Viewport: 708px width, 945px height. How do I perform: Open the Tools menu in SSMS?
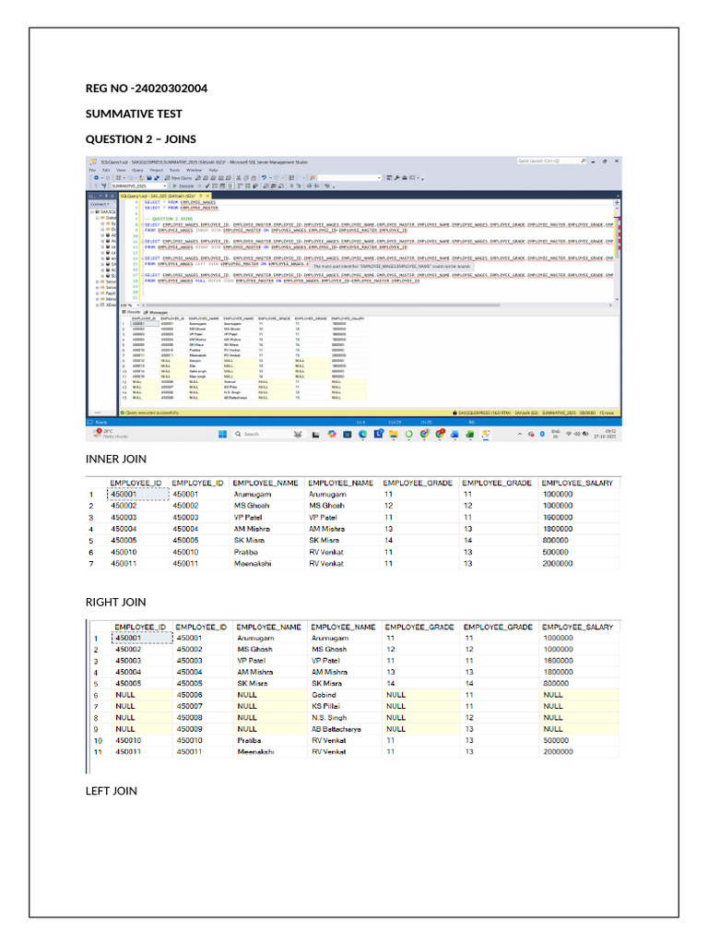pyautogui.click(x=174, y=170)
